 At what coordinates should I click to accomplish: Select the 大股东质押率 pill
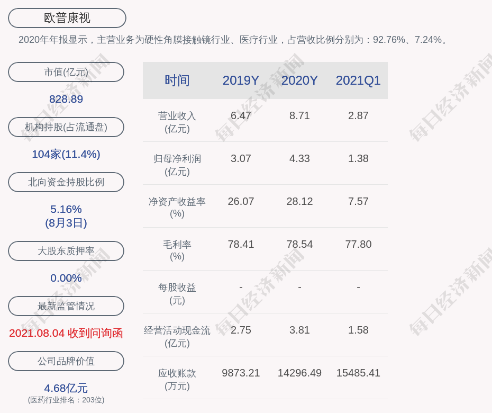coord(66,251)
